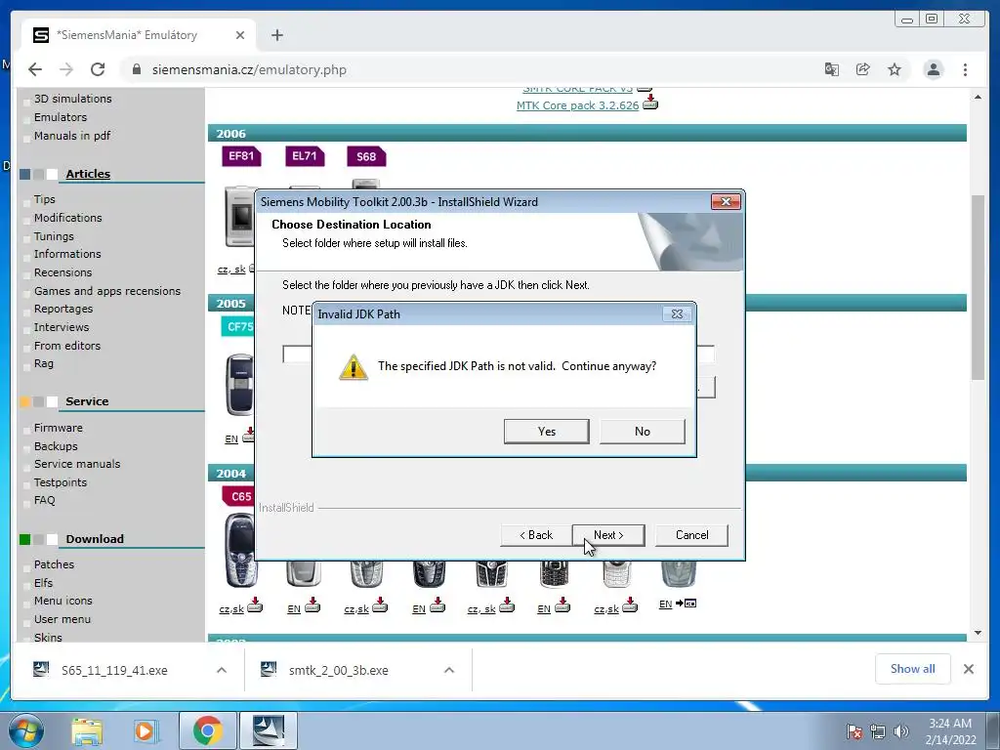Image resolution: width=1000 pixels, height=750 pixels.
Task: Open Reportages in sidebar
Action: point(63,309)
